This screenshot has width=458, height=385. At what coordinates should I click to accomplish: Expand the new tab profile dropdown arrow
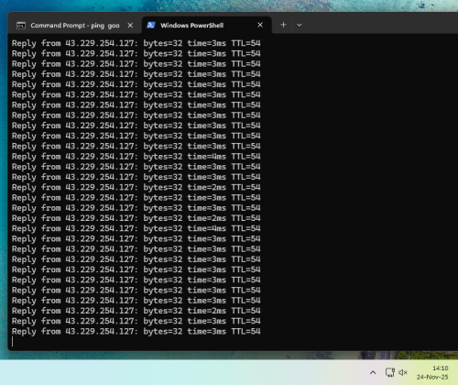300,25
